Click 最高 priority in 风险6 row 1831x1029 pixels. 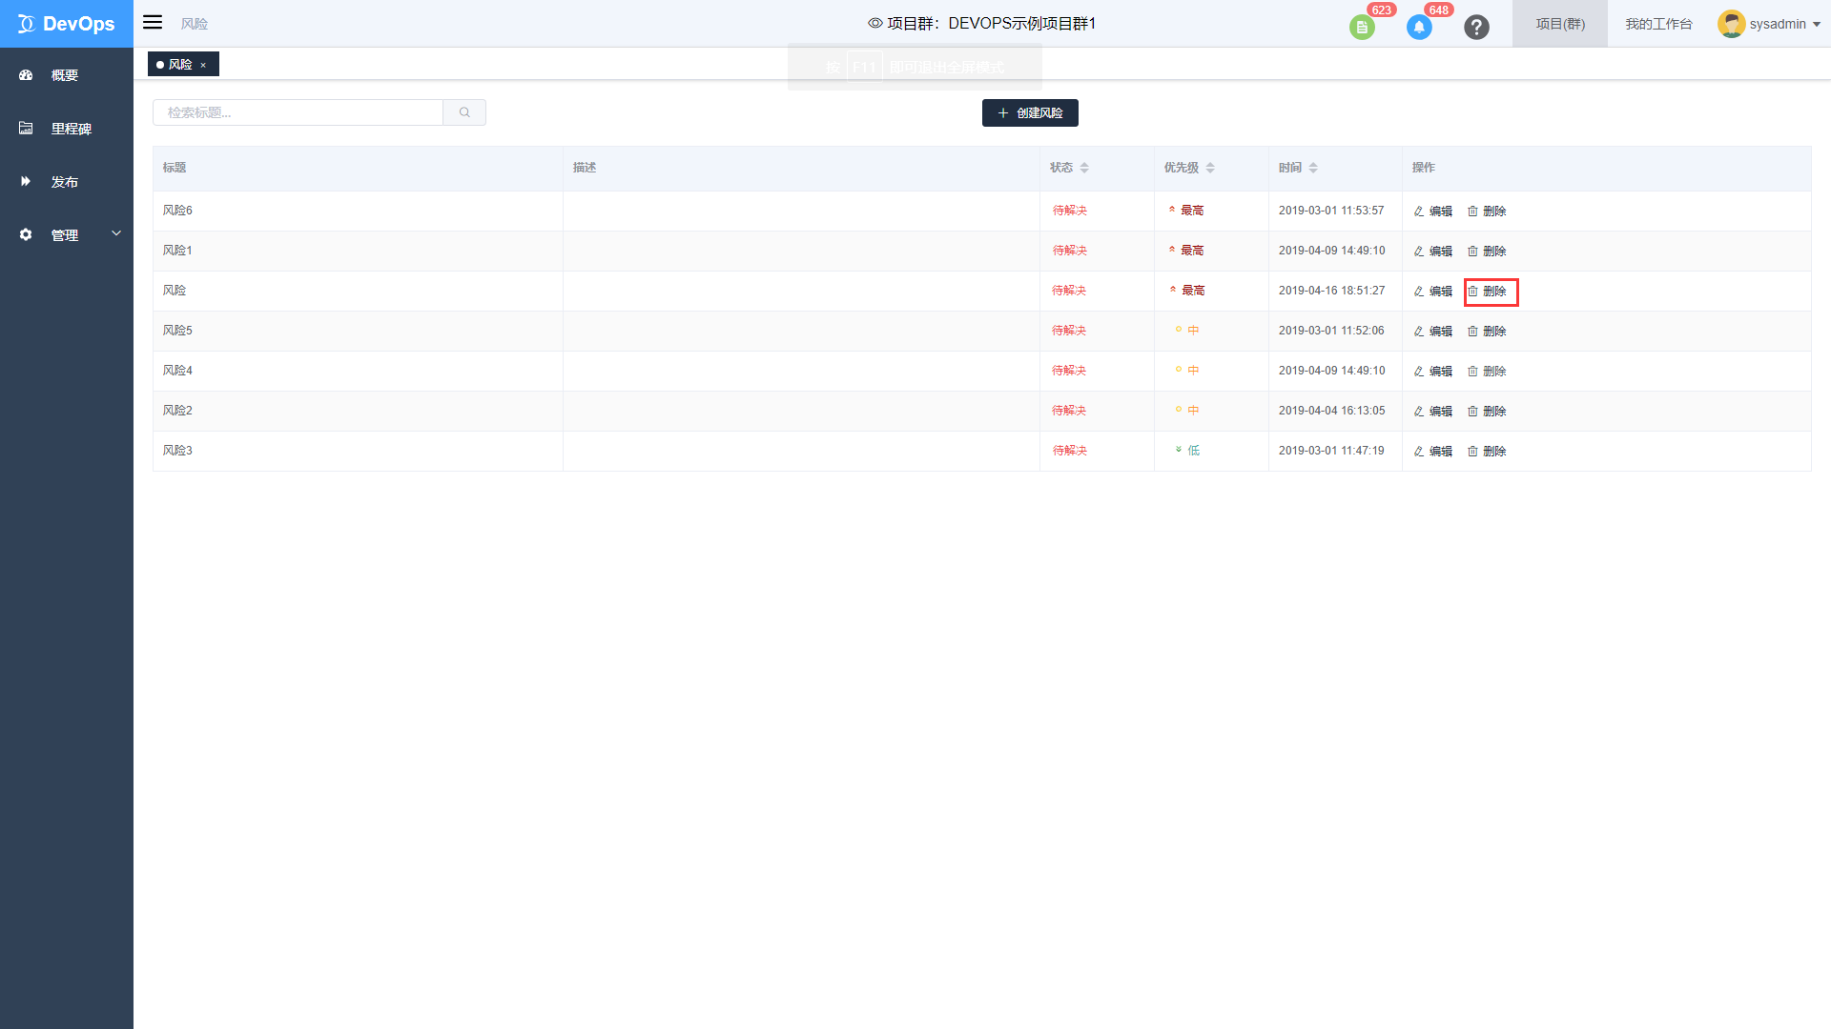1186,211
